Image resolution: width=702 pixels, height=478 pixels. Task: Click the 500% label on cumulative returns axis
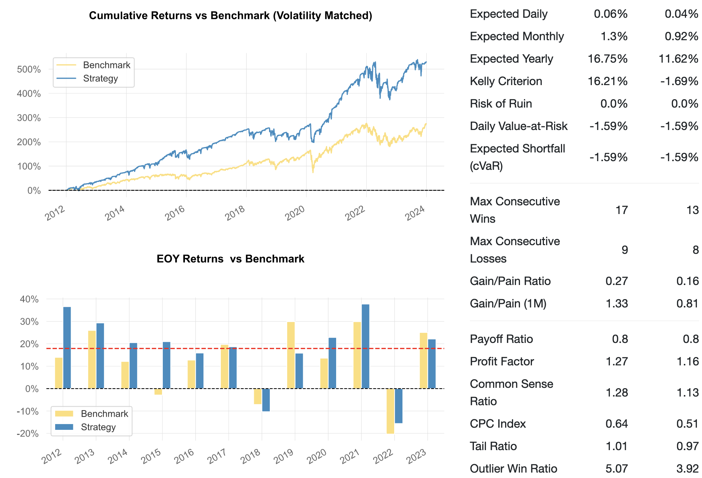tap(29, 69)
